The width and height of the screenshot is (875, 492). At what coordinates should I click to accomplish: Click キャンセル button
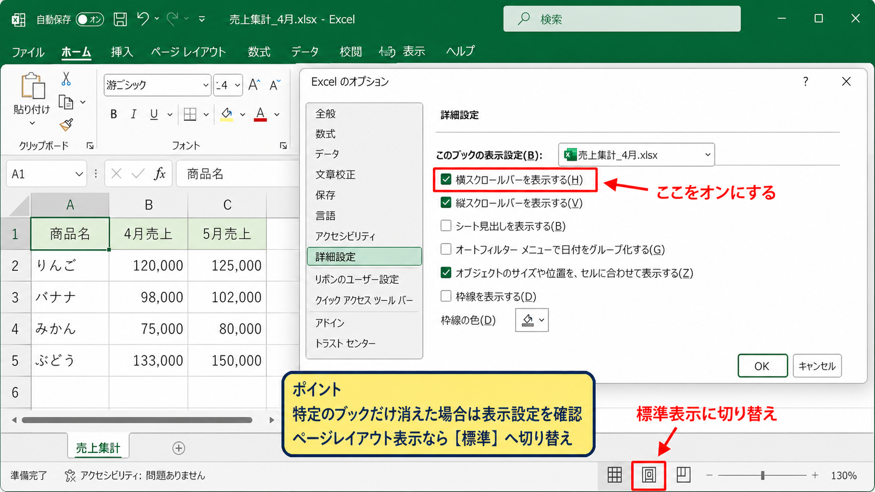pos(817,365)
